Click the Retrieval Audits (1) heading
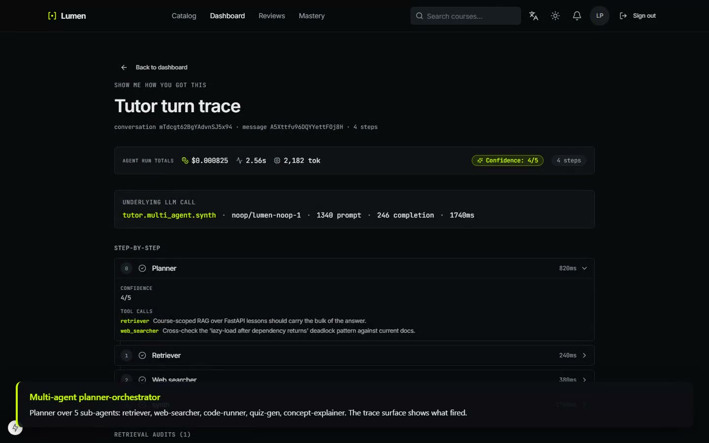This screenshot has width=709, height=443. [152, 435]
